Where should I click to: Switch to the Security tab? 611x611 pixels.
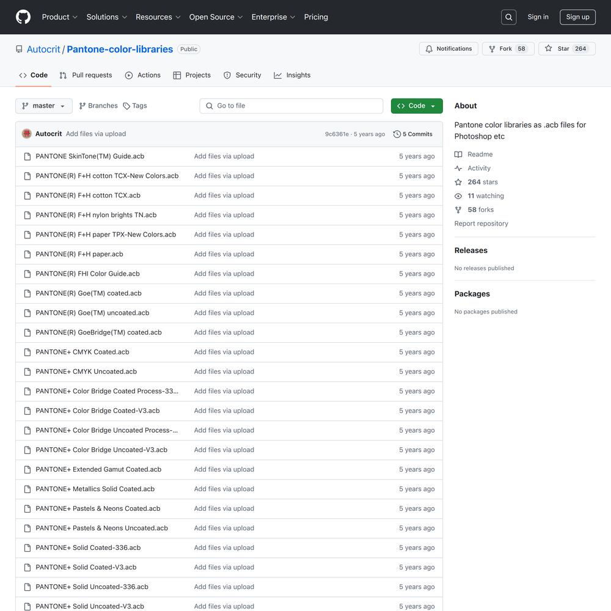click(242, 75)
